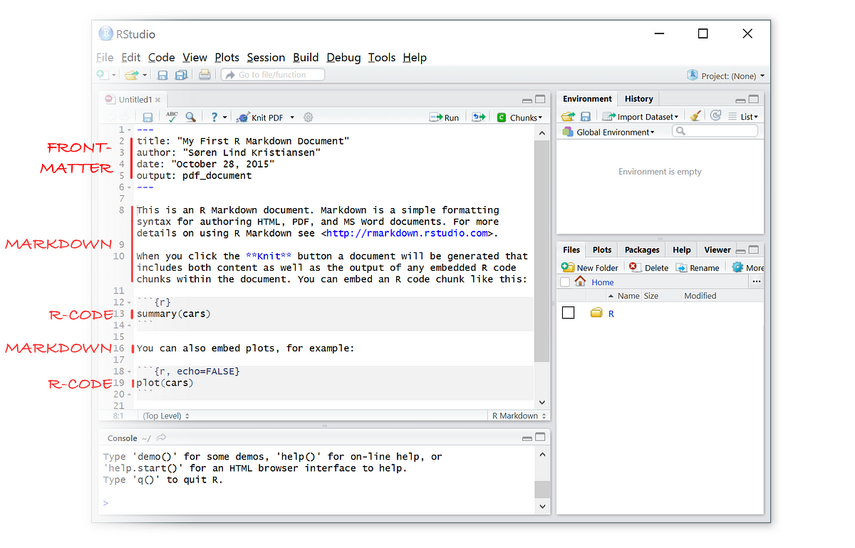Open the Session menu
Image resolution: width=855 pixels, height=548 pixels.
coord(266,58)
